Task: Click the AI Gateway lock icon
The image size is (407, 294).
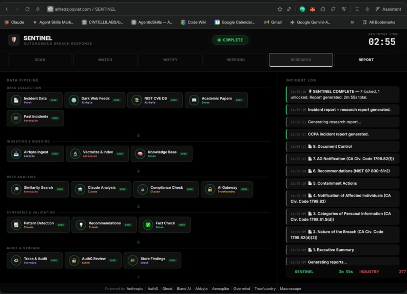Action: (210, 189)
